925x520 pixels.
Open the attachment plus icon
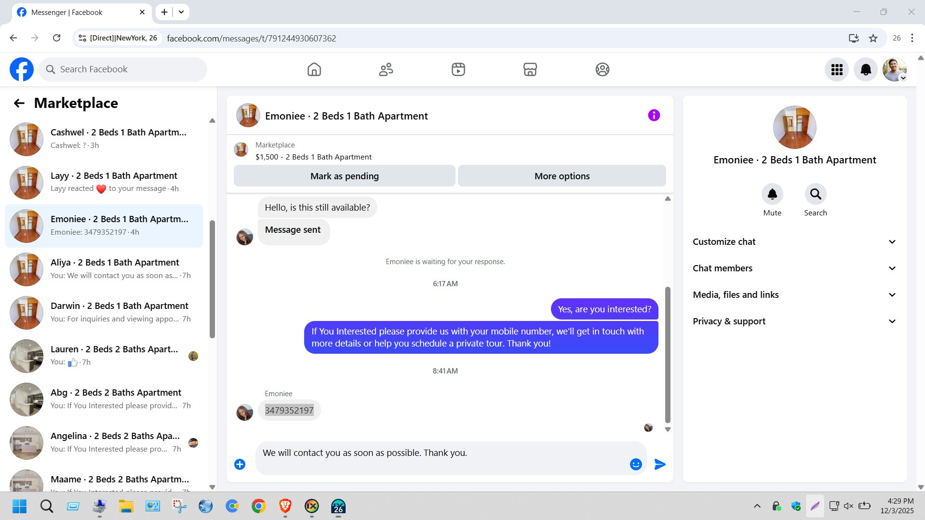(x=240, y=464)
